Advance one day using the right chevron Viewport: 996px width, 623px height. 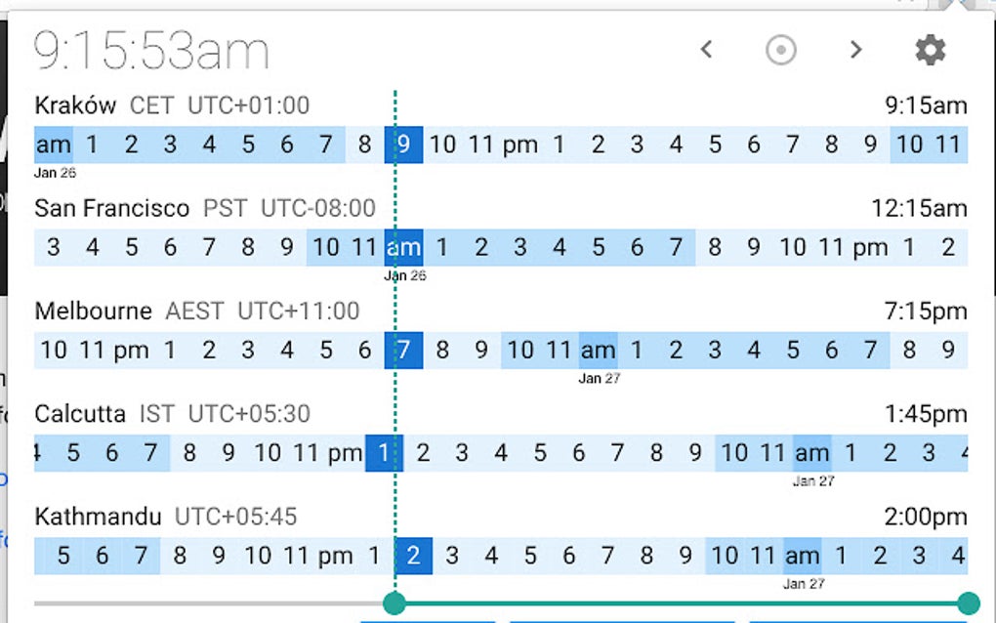[x=855, y=49]
